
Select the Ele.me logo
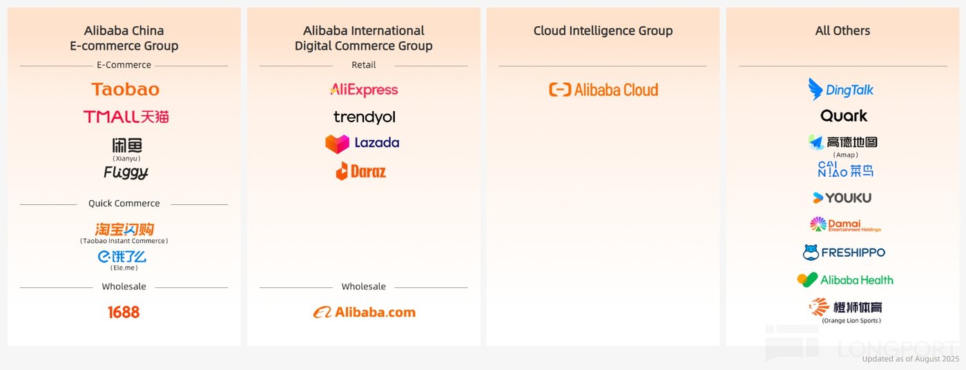click(x=122, y=257)
